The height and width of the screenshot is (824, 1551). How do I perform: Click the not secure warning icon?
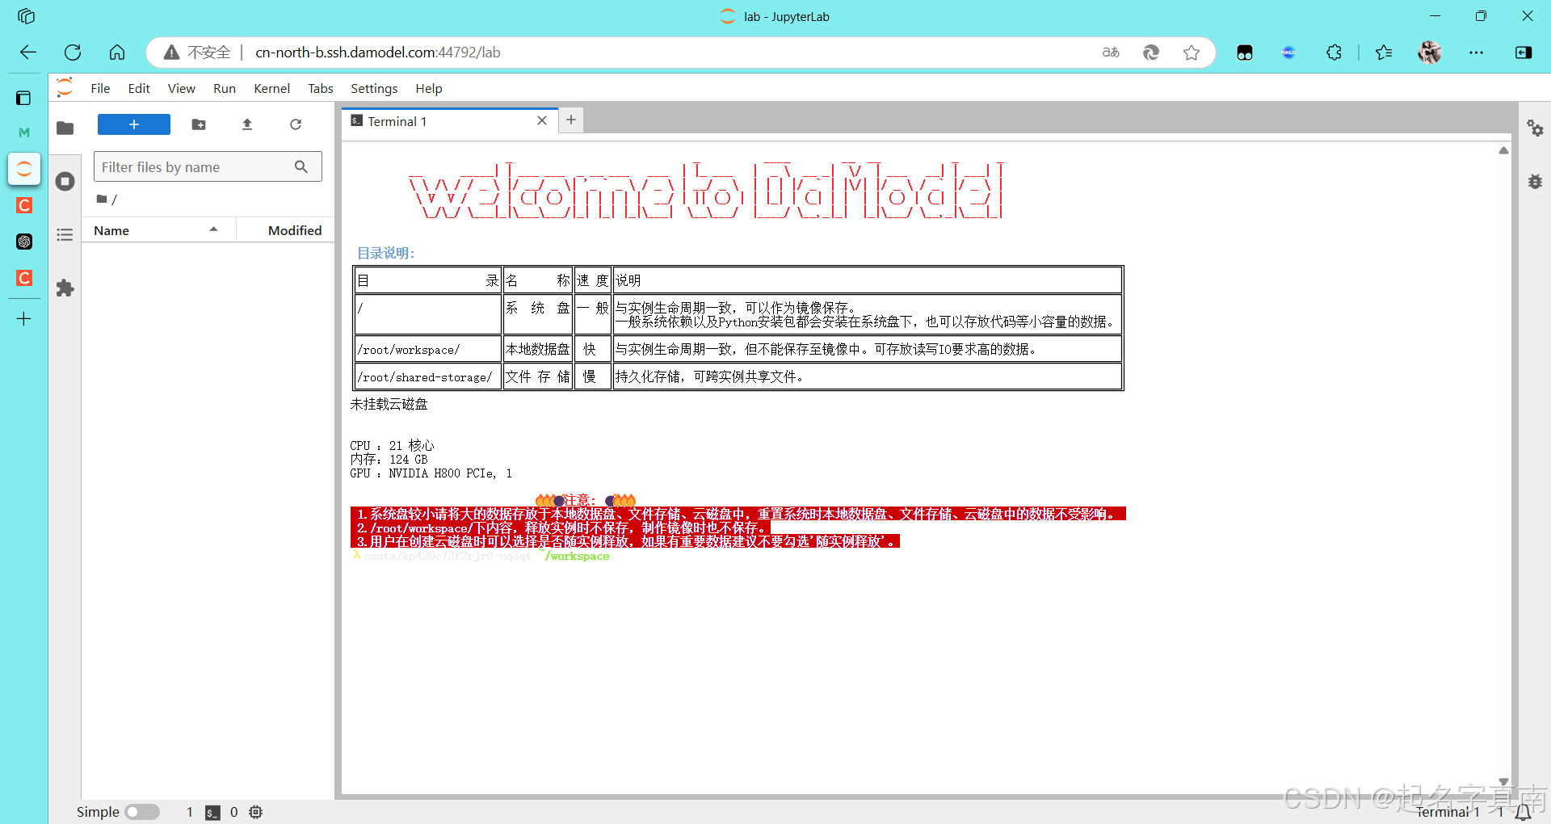171,53
